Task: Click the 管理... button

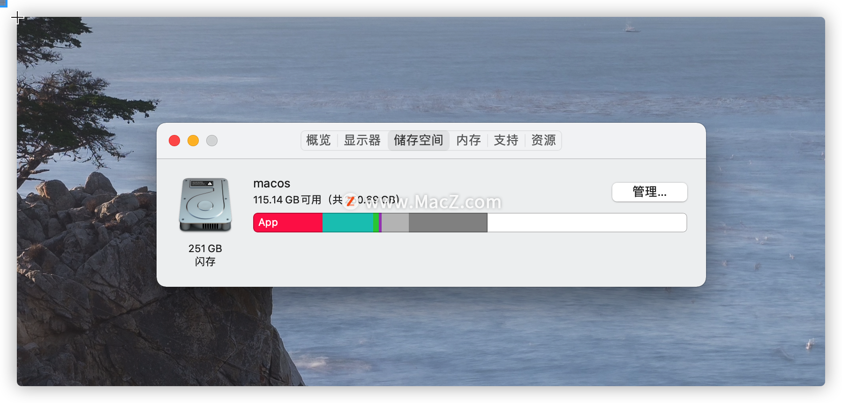Action: [x=650, y=192]
